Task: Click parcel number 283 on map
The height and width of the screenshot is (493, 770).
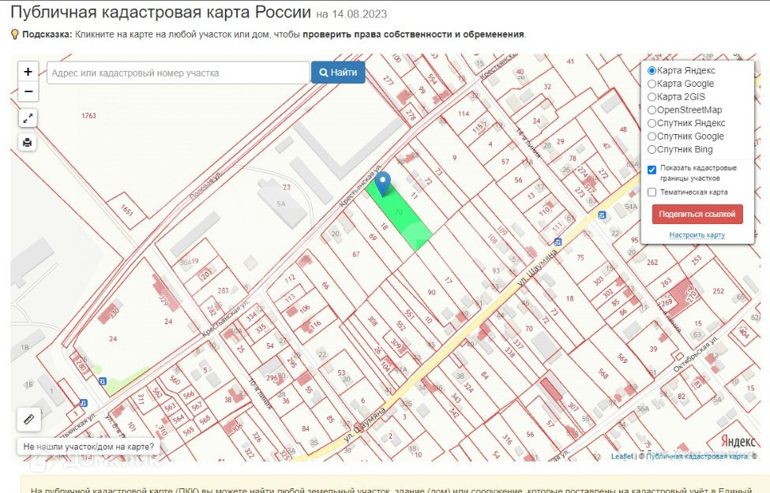Action: 223,290
